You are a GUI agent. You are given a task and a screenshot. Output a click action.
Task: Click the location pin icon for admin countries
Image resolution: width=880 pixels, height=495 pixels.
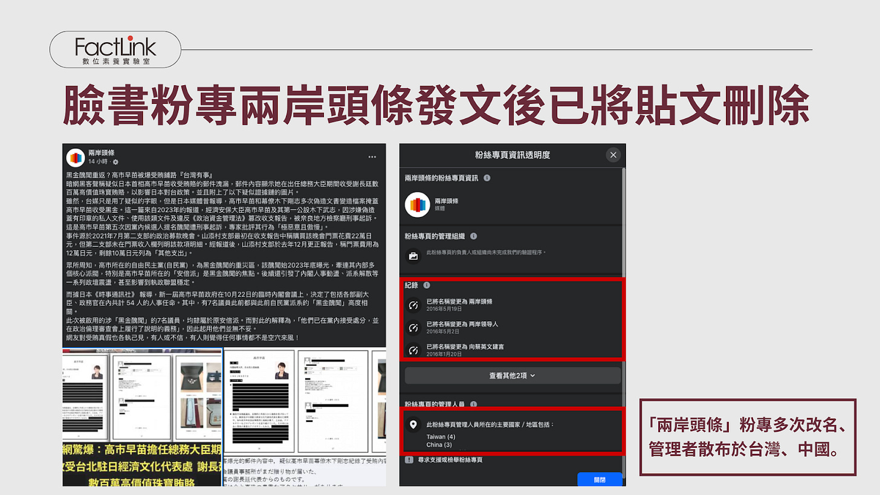tap(413, 425)
